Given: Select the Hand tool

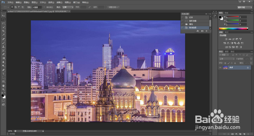Looking at the screenshot, I should 3,86.
